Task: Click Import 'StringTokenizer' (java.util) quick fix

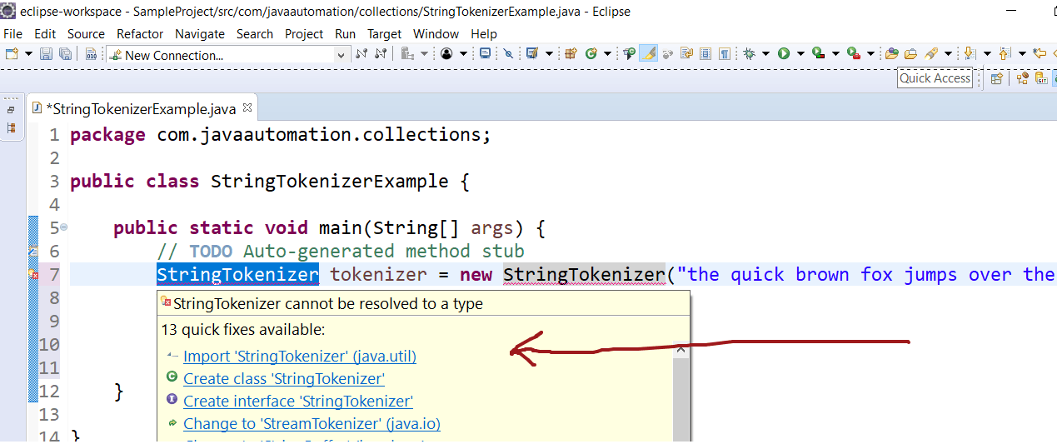Action: [300, 356]
